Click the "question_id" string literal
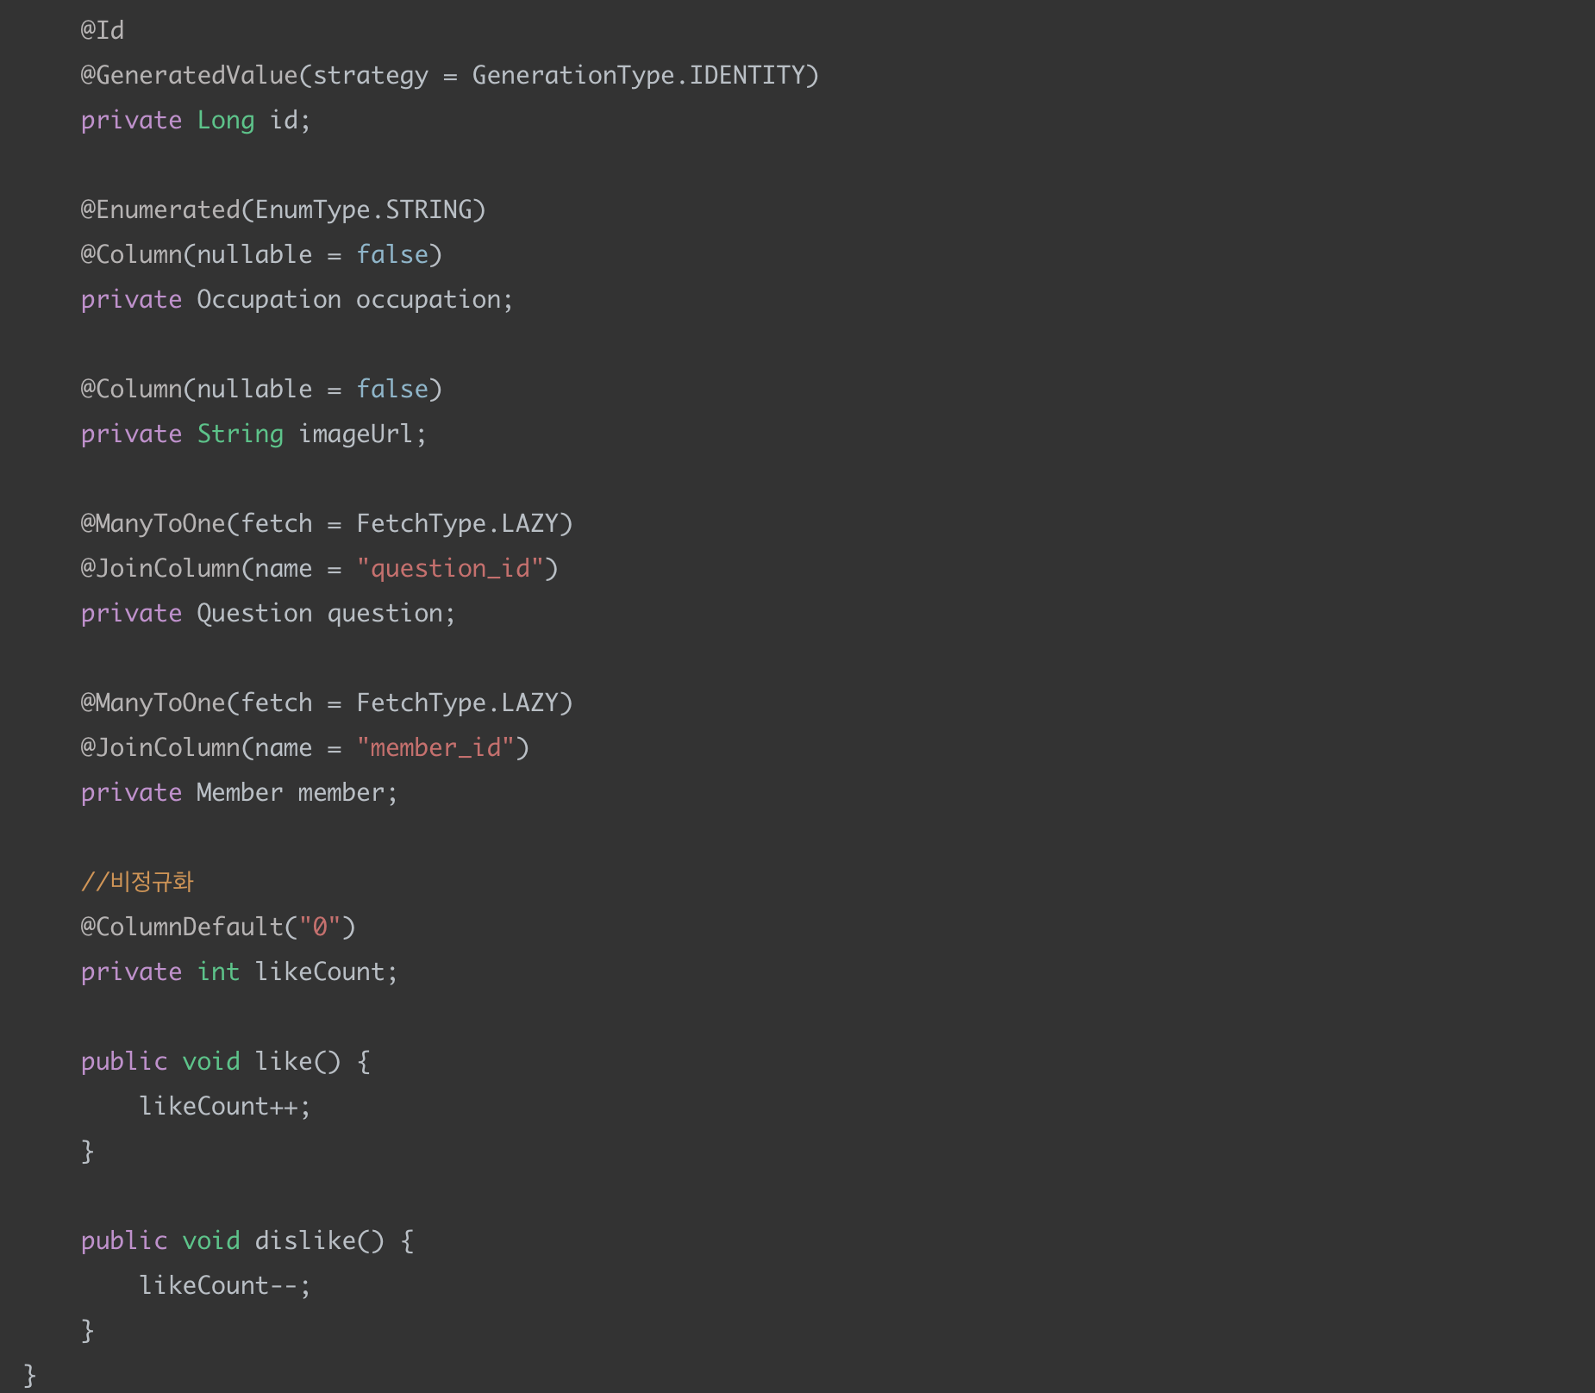This screenshot has height=1393, width=1595. pos(450,568)
